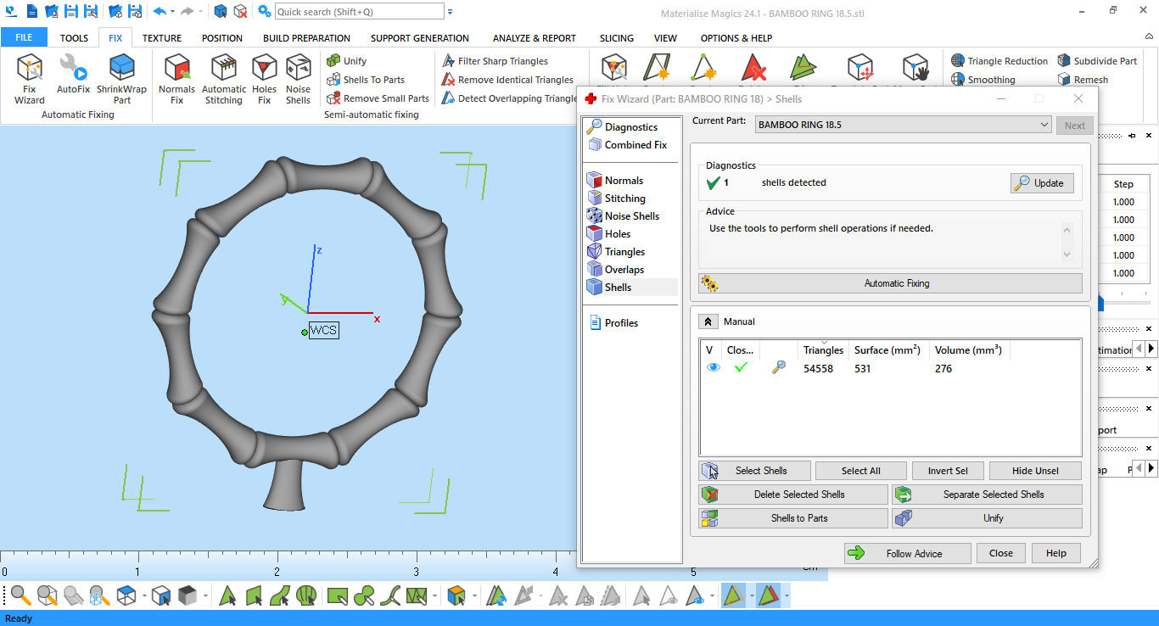Choose Unify in the semi-automatic fixing group
The height and width of the screenshot is (626, 1159).
(346, 61)
